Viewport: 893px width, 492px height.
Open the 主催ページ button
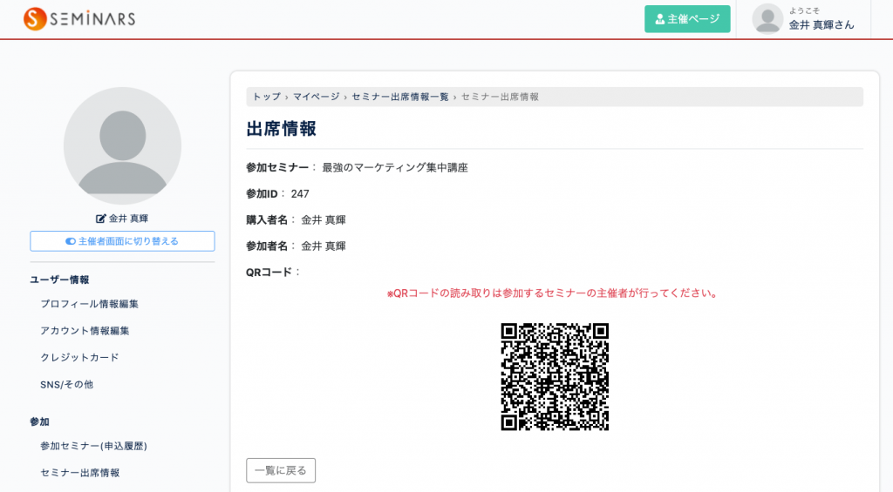click(x=687, y=19)
